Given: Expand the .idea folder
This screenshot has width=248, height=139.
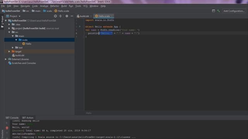Looking at the screenshot, I should (9, 24).
